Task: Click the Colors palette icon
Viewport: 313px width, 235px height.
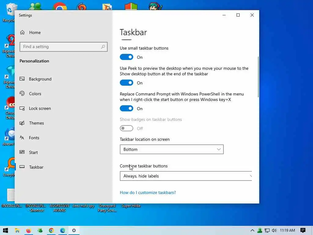Action: pos(22,93)
